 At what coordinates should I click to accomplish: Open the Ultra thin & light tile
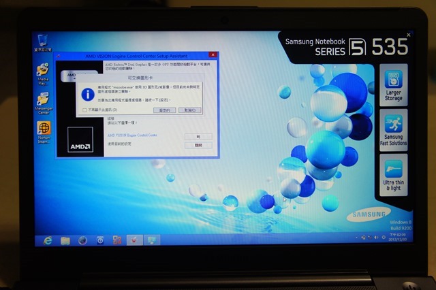click(x=394, y=175)
